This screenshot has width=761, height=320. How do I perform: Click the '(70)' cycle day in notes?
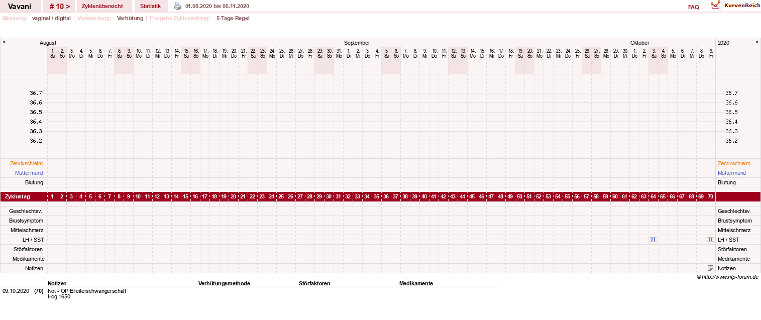39,291
